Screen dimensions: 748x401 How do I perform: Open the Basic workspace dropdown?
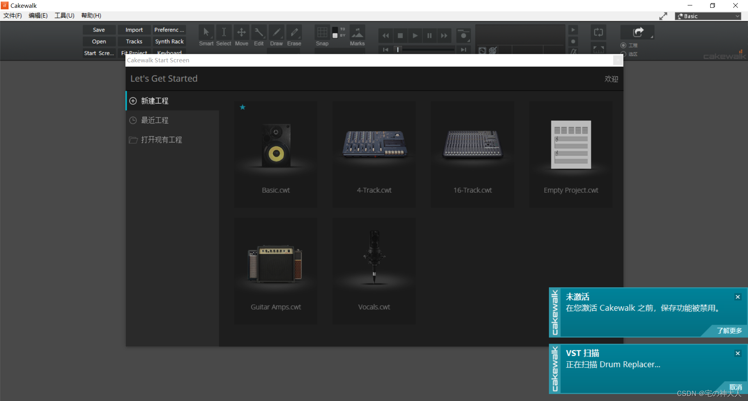click(708, 16)
